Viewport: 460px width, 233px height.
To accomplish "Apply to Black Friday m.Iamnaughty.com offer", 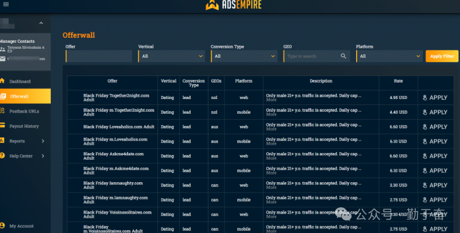I will point(435,200).
